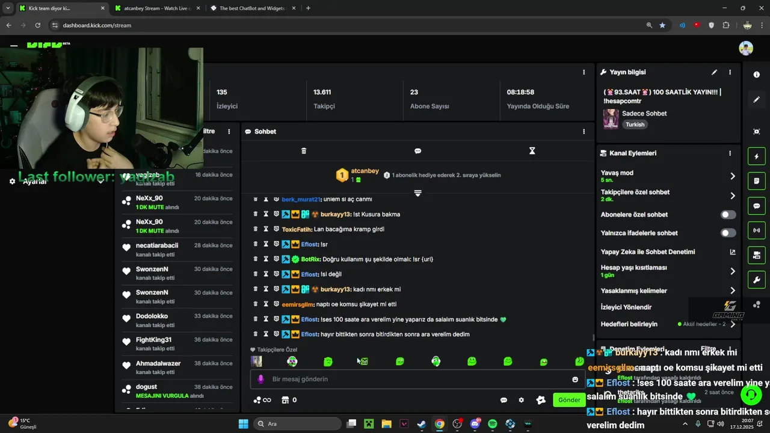The image size is (770, 433).
Task: Select Dodolokko follow entry in activity feed
Action: [177, 320]
